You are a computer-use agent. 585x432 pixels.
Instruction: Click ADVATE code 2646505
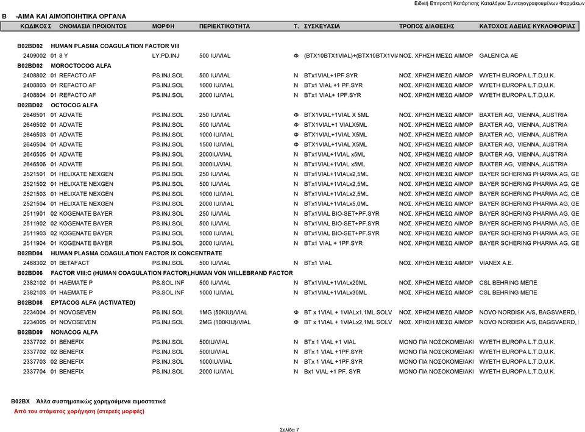(x=34, y=155)
